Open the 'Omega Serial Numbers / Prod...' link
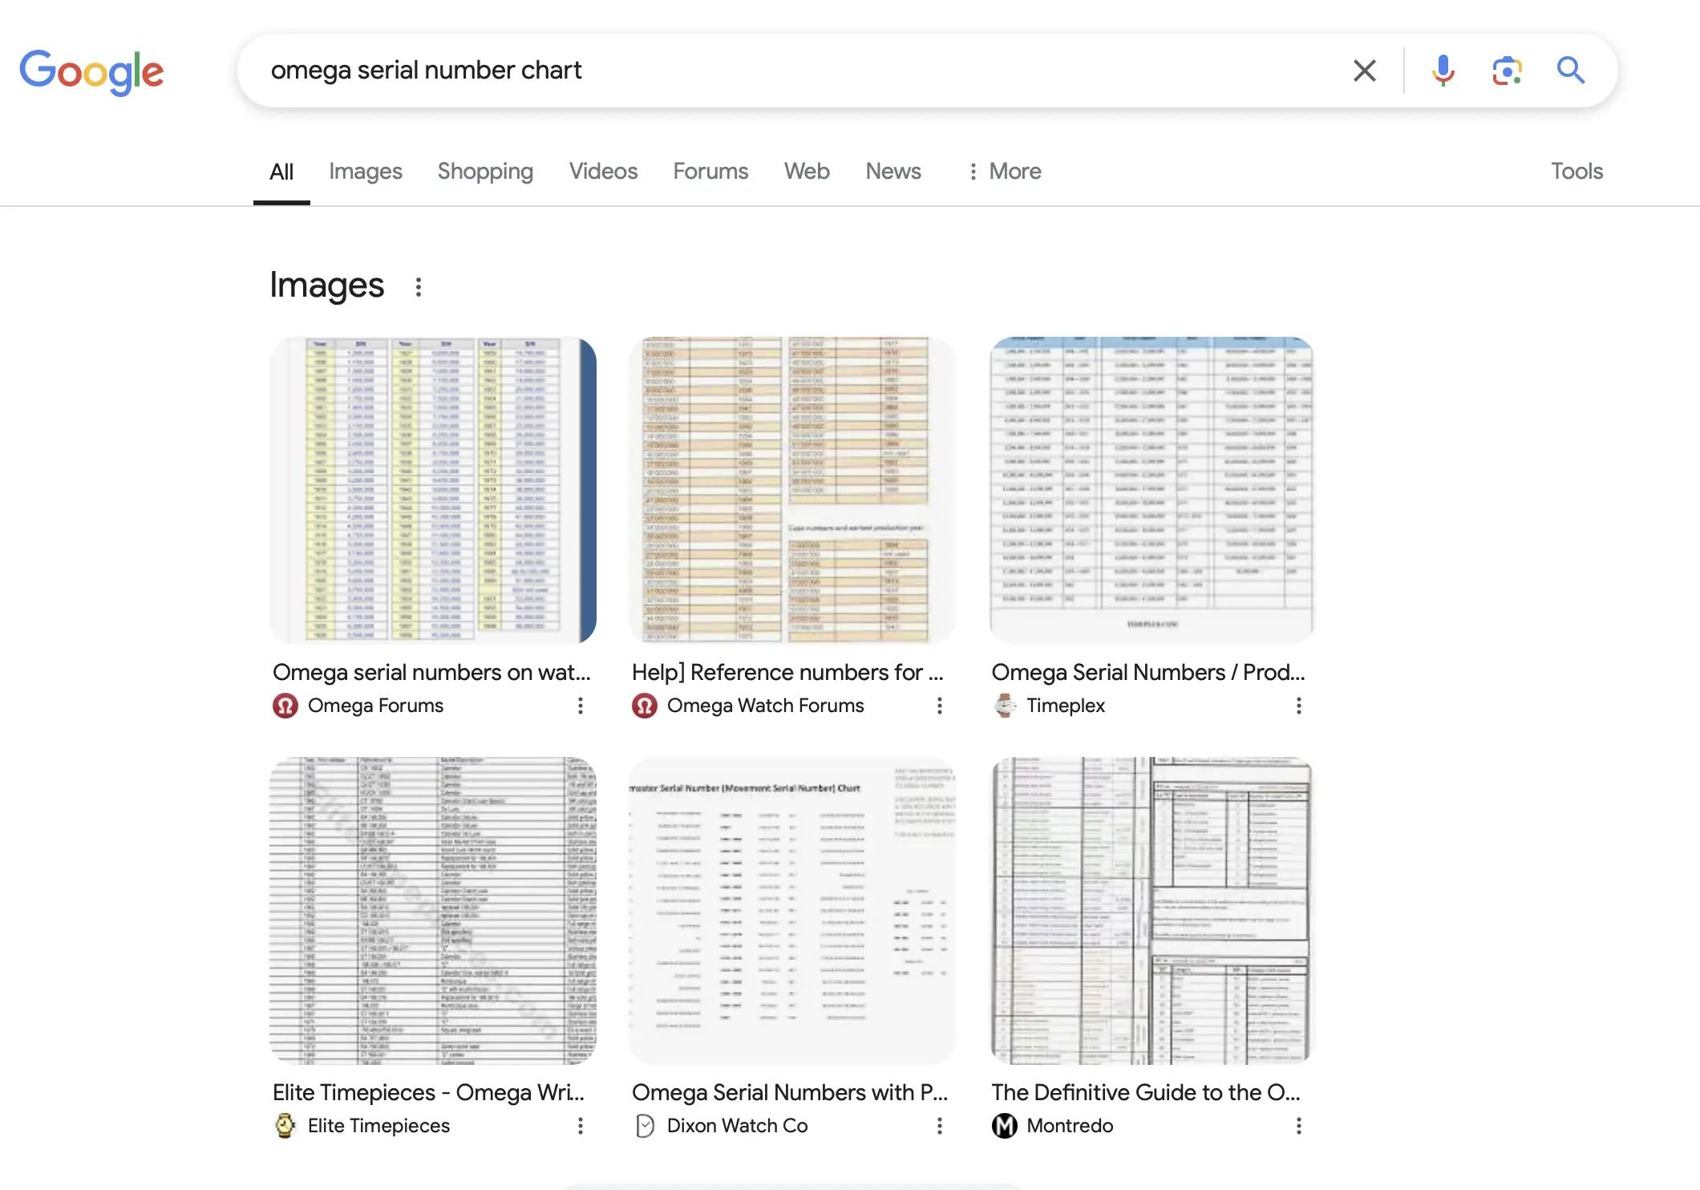Image resolution: width=1700 pixels, height=1190 pixels. [1147, 672]
